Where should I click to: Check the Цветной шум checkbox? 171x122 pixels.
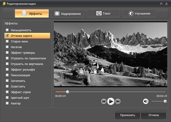tap(7, 97)
